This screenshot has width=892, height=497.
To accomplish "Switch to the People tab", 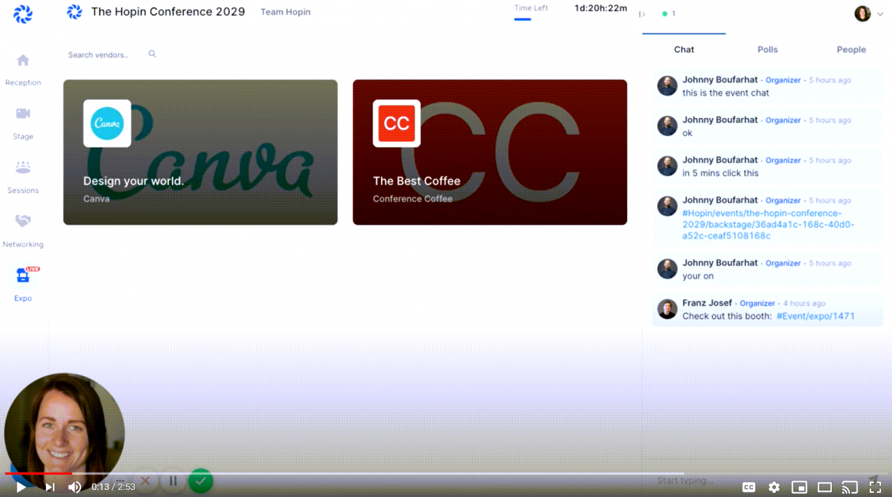I will 851,50.
